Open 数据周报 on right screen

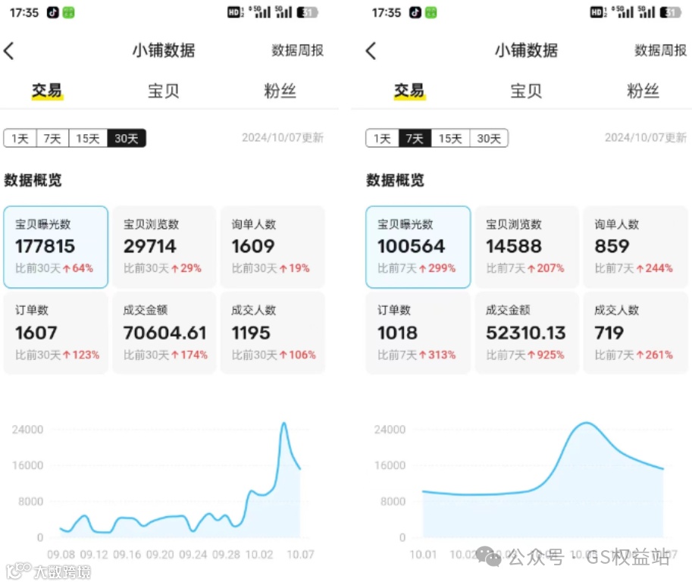pos(661,50)
